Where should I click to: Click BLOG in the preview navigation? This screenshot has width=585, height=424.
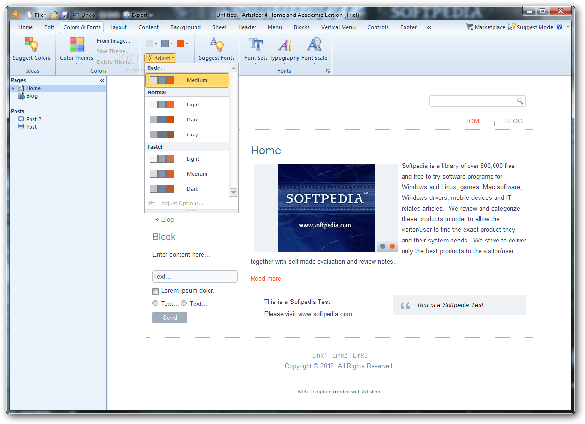(x=513, y=121)
